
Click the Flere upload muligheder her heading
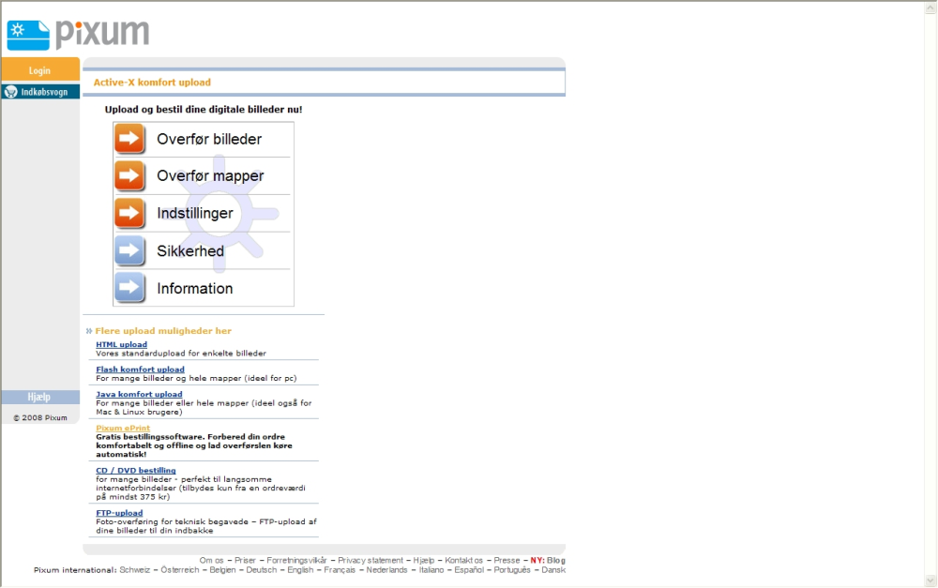tap(163, 331)
